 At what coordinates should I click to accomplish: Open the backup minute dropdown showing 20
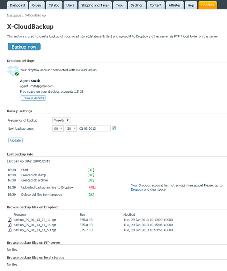tap(71, 128)
